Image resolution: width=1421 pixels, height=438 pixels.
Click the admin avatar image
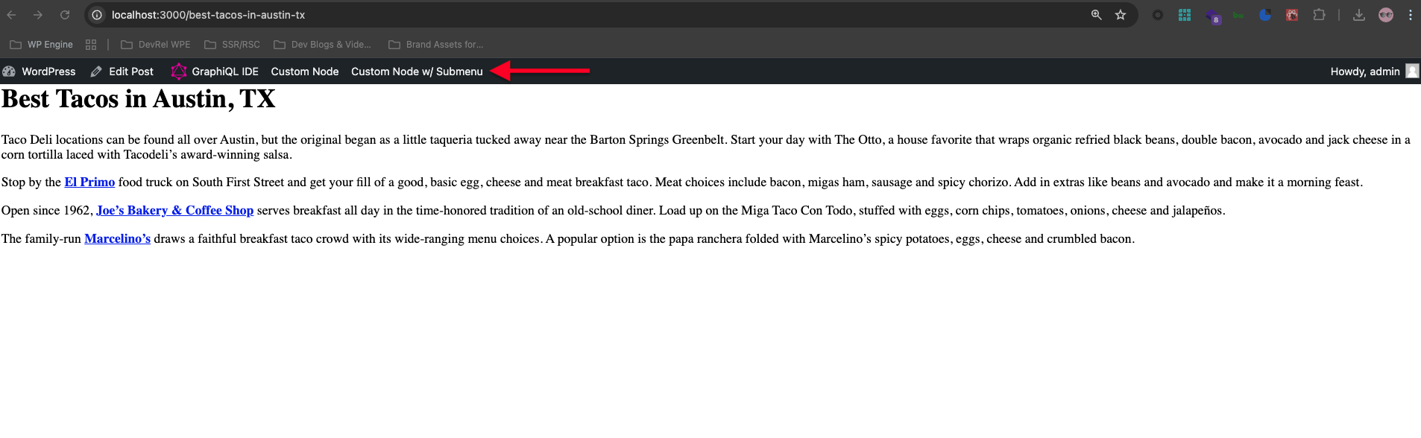click(1412, 71)
